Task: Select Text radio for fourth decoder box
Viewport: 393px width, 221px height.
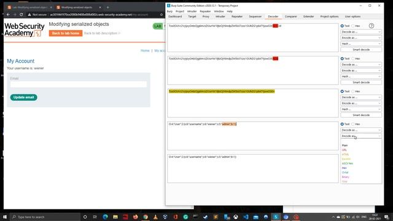Action: (342, 124)
